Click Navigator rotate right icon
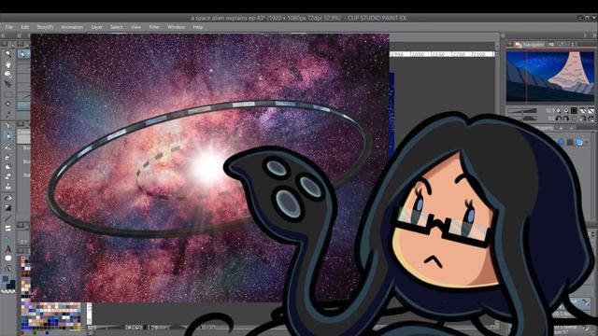 (x=566, y=119)
